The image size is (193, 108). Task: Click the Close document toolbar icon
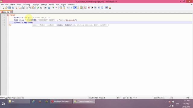pos(16,8)
